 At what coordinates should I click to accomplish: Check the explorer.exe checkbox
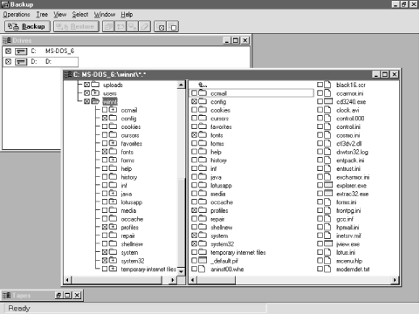tap(320, 185)
